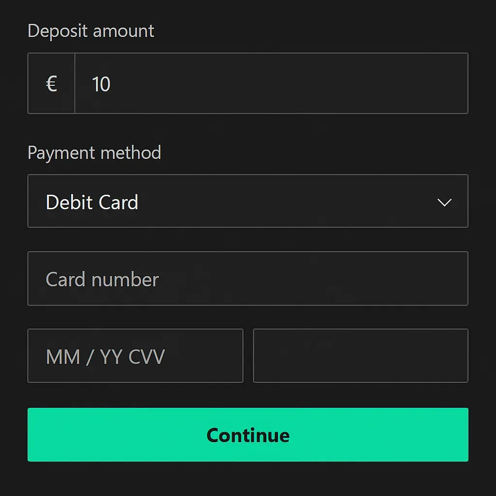
Task: Click the MM / YY CVV field
Action: coord(135,356)
